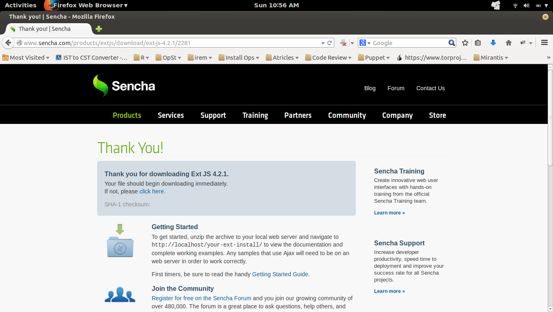Image resolution: width=553 pixels, height=312 pixels.
Task: Expand the irem bookmarks folder
Action: tap(200, 58)
